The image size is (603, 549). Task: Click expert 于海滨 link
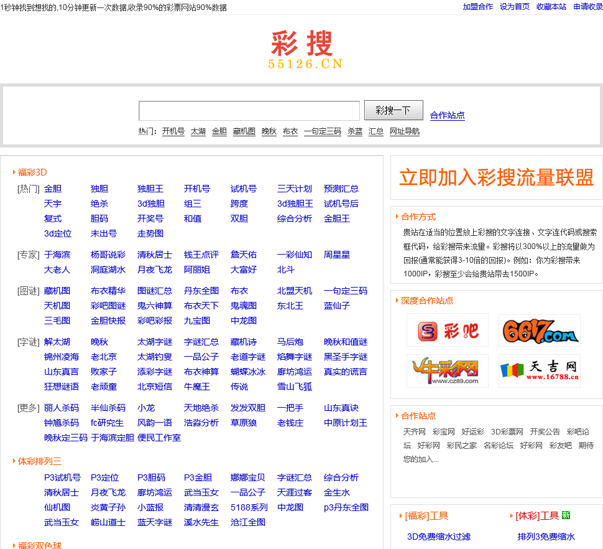pyautogui.click(x=57, y=255)
